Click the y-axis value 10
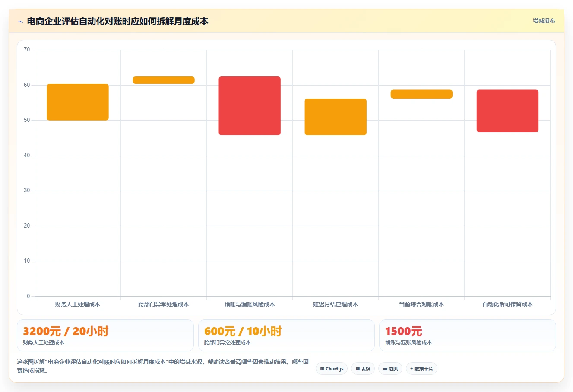Image resolution: width=573 pixels, height=392 pixels. pyautogui.click(x=27, y=261)
